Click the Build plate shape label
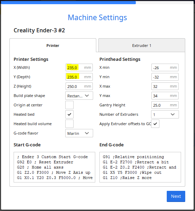 click(x=29, y=96)
